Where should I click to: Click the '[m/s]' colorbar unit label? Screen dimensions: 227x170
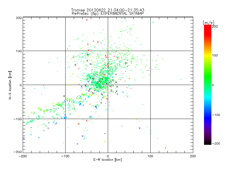tap(209, 23)
